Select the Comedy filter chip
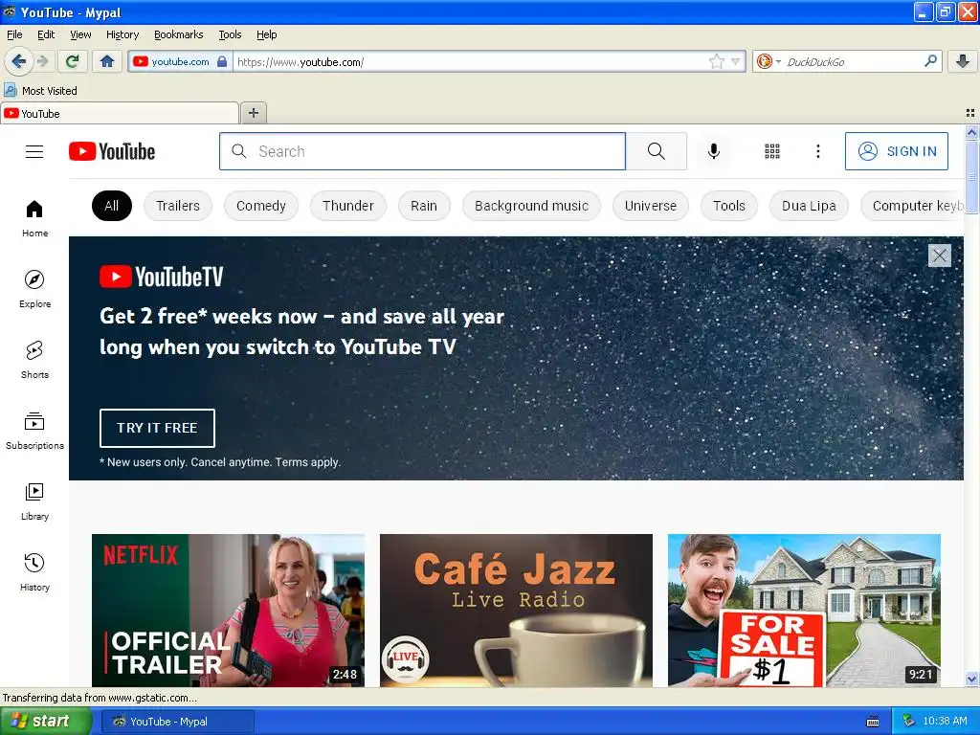The image size is (980, 735). tap(260, 206)
